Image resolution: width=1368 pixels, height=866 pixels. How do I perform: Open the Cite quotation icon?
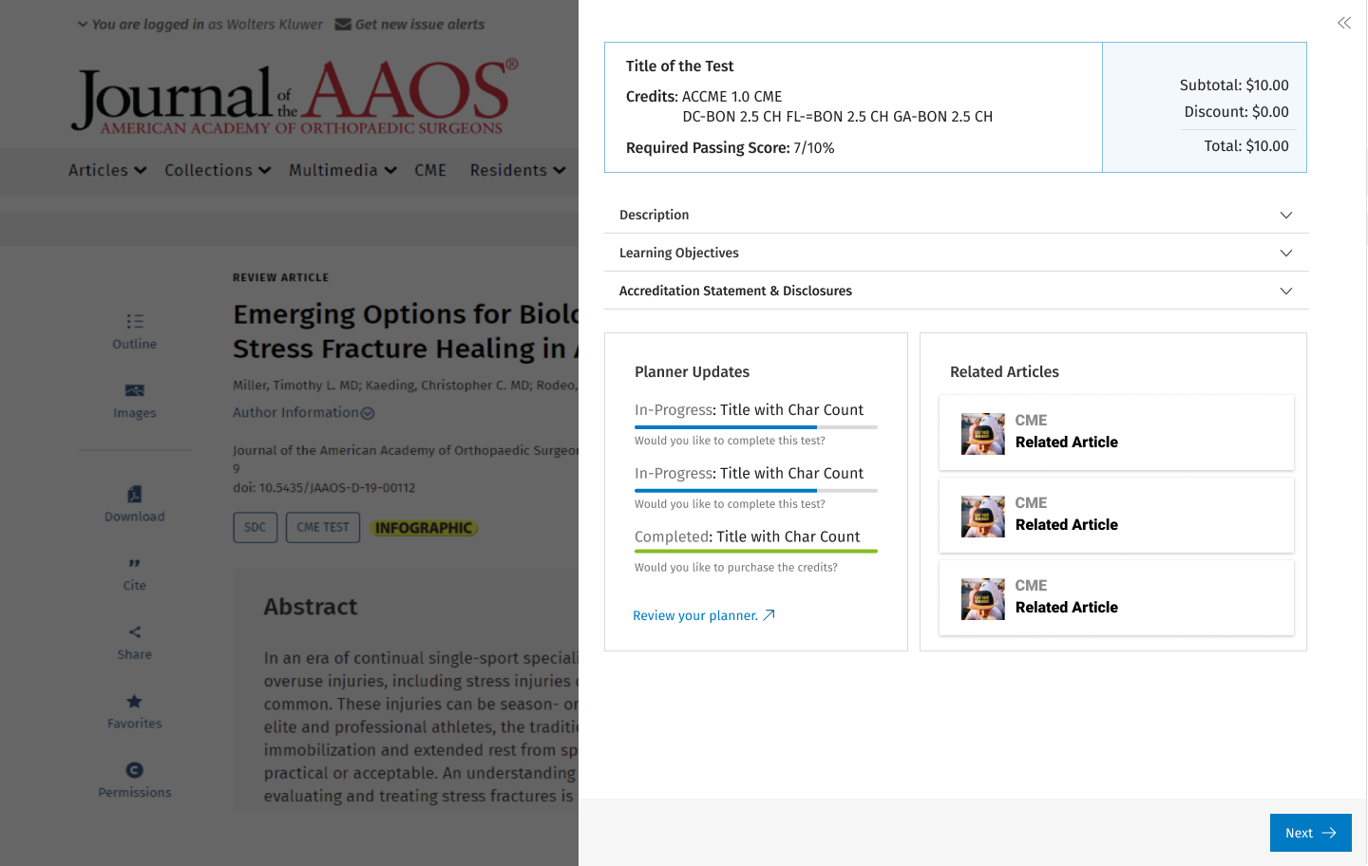pos(135,563)
